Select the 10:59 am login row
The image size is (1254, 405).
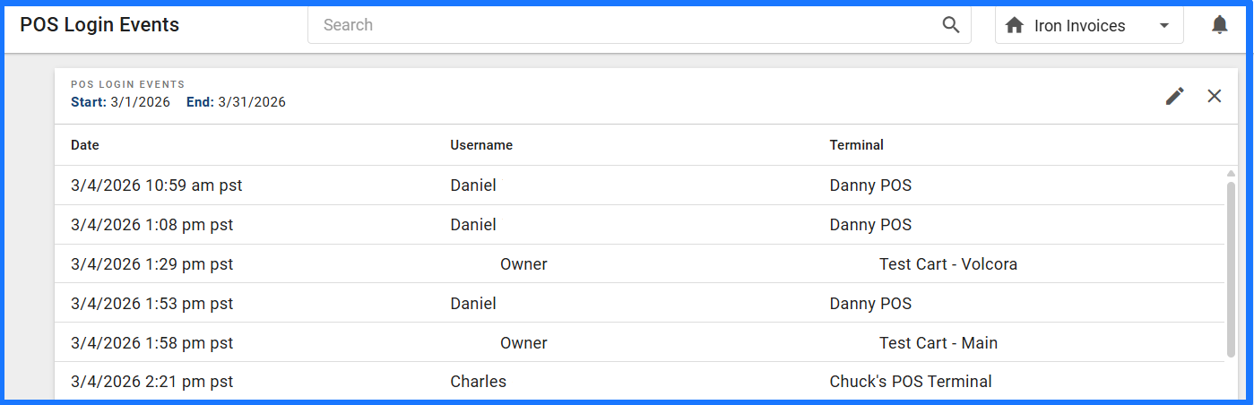click(x=639, y=185)
